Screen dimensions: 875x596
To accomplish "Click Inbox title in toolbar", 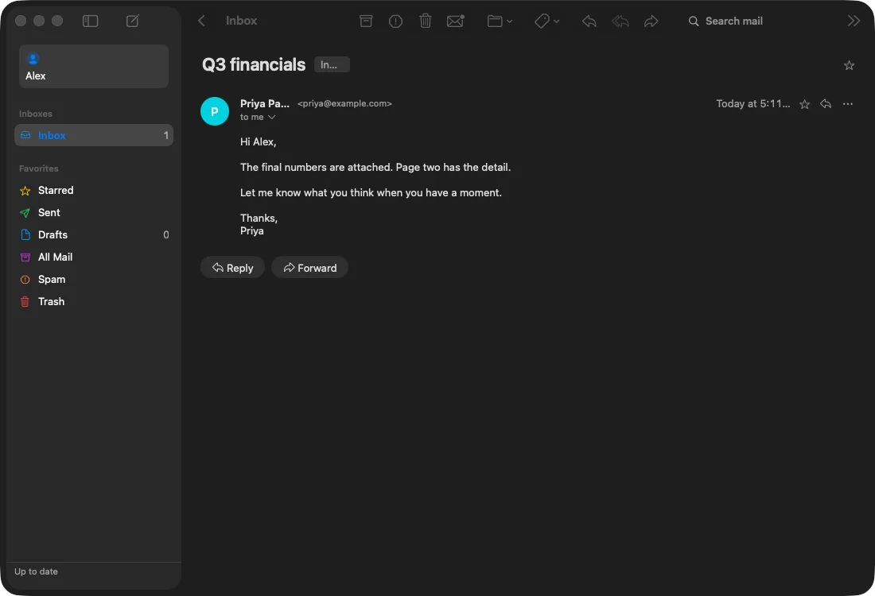I will (241, 21).
